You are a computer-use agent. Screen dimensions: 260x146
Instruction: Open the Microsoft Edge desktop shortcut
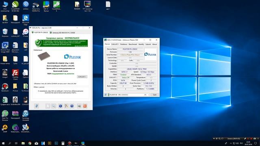pyautogui.click(x=26, y=20)
